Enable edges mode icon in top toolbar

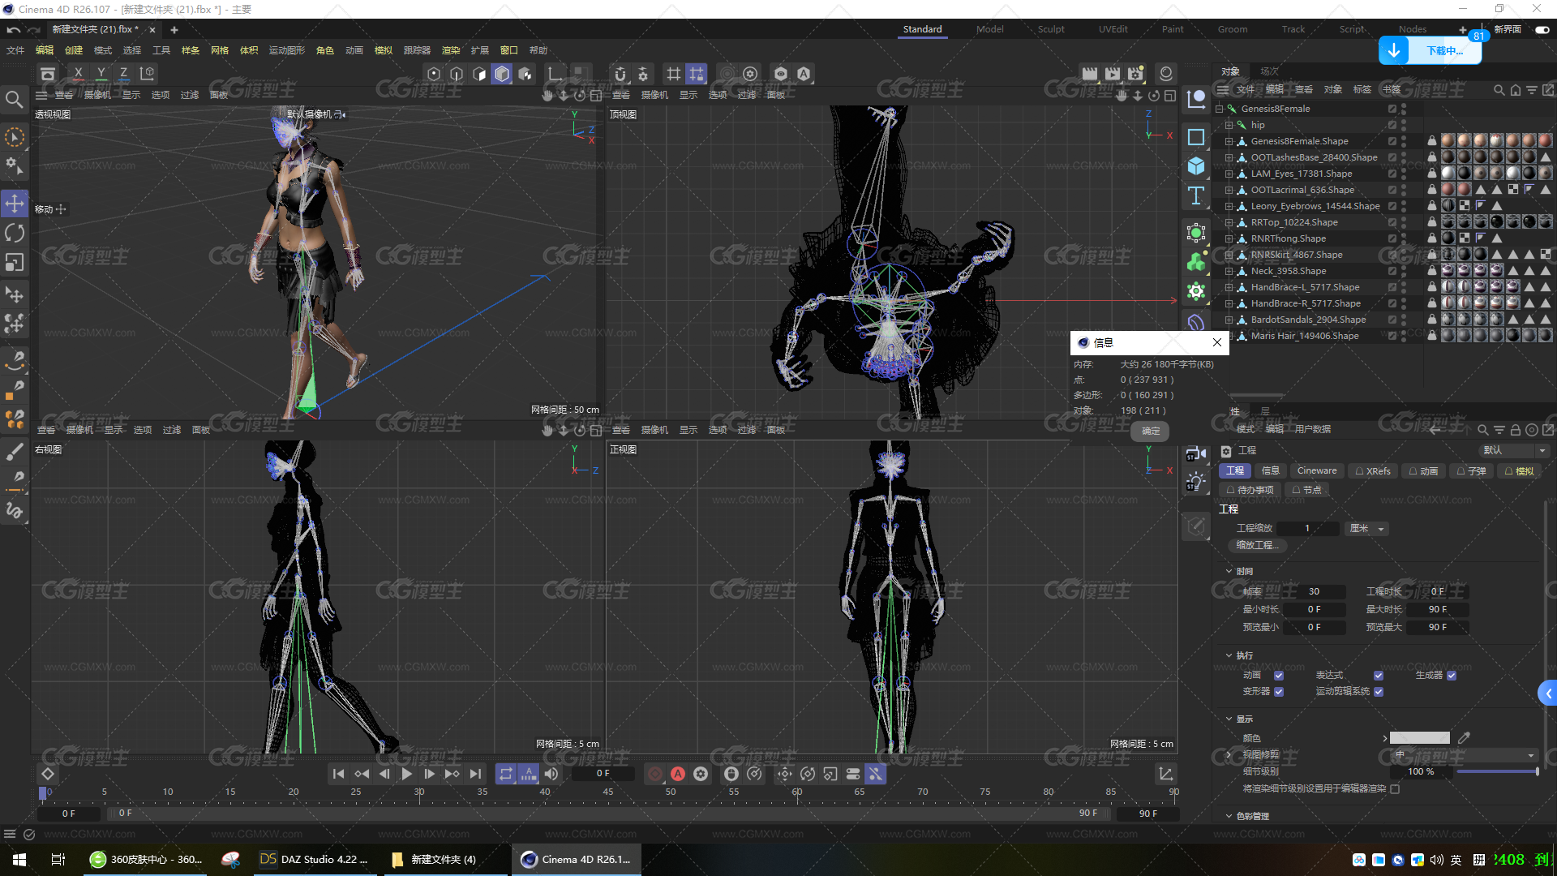pyautogui.click(x=457, y=74)
